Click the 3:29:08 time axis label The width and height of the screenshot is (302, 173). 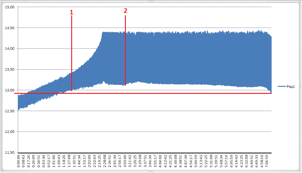140,161
